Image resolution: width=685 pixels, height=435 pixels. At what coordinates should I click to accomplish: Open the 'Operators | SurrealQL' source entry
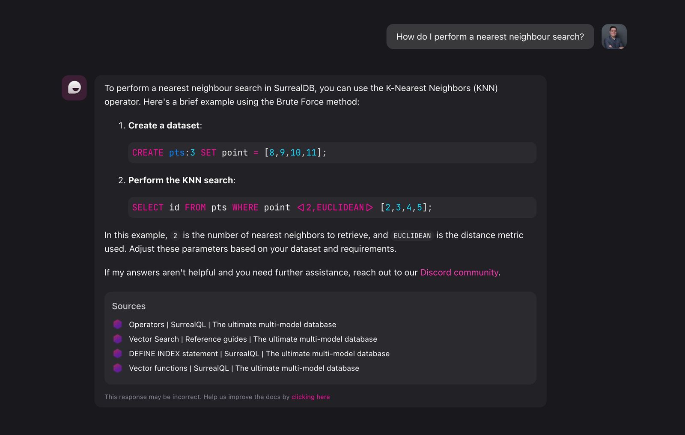pyautogui.click(x=232, y=325)
